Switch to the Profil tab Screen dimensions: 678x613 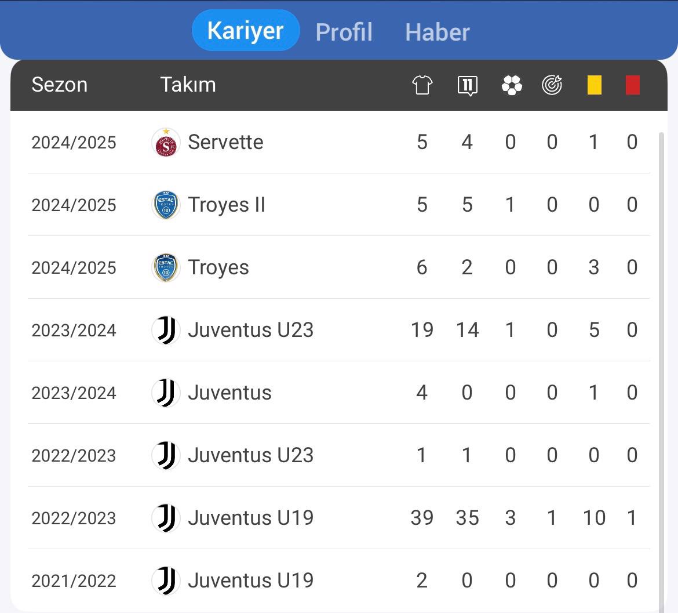point(344,32)
